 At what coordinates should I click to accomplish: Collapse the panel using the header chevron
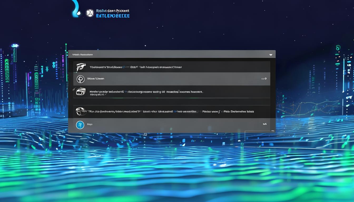coord(271,55)
